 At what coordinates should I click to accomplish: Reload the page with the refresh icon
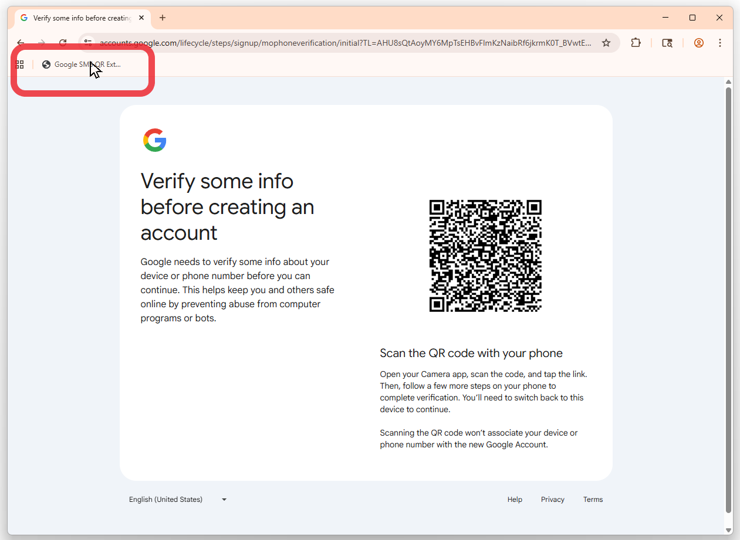click(63, 43)
